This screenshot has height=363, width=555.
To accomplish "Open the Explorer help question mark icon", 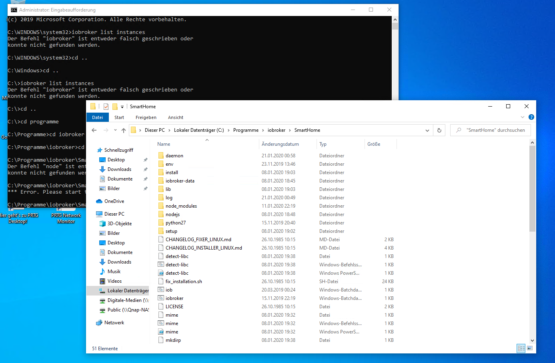I will tap(531, 117).
